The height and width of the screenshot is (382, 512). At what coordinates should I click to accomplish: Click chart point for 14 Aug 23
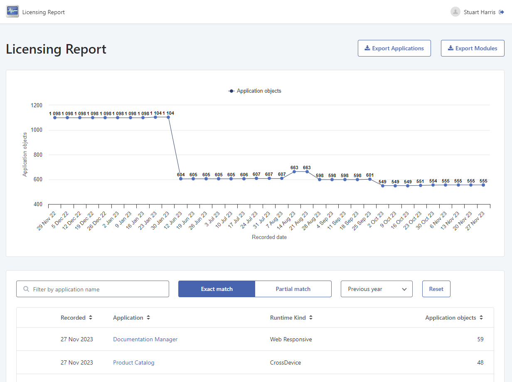pyautogui.click(x=294, y=172)
